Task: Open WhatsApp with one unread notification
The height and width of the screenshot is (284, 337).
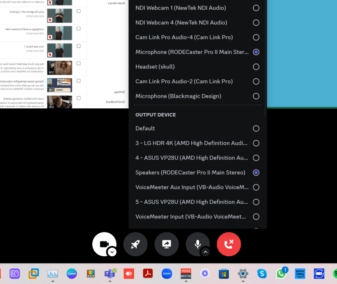Action: [x=281, y=273]
